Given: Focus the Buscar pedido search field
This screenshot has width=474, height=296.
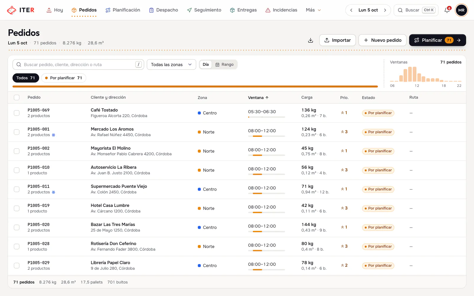Looking at the screenshot, I should 78,65.
